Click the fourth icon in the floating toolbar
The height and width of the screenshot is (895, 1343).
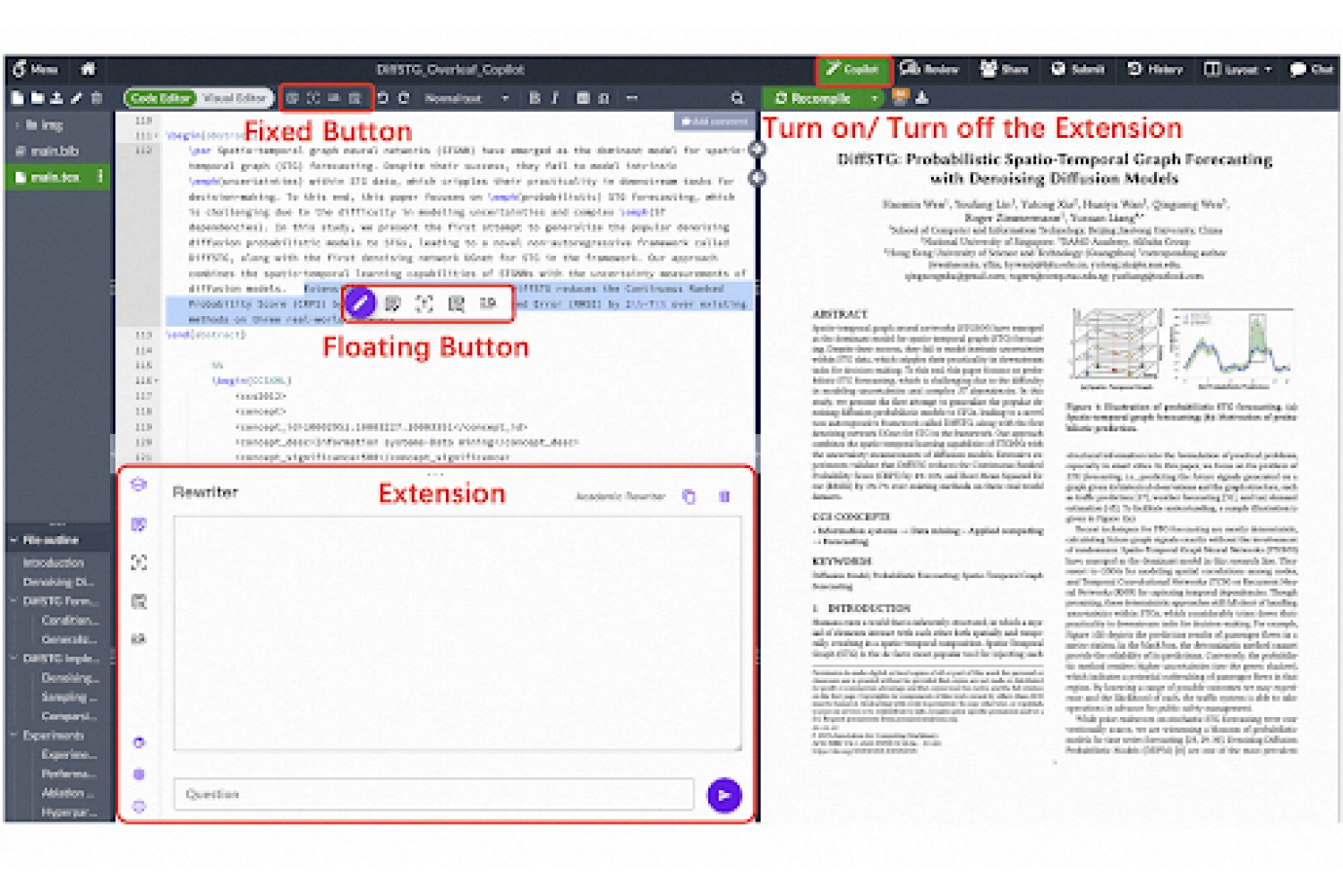(x=457, y=304)
